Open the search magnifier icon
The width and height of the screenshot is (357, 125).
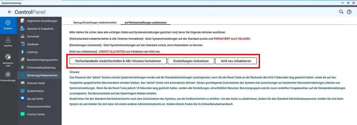[341, 12]
